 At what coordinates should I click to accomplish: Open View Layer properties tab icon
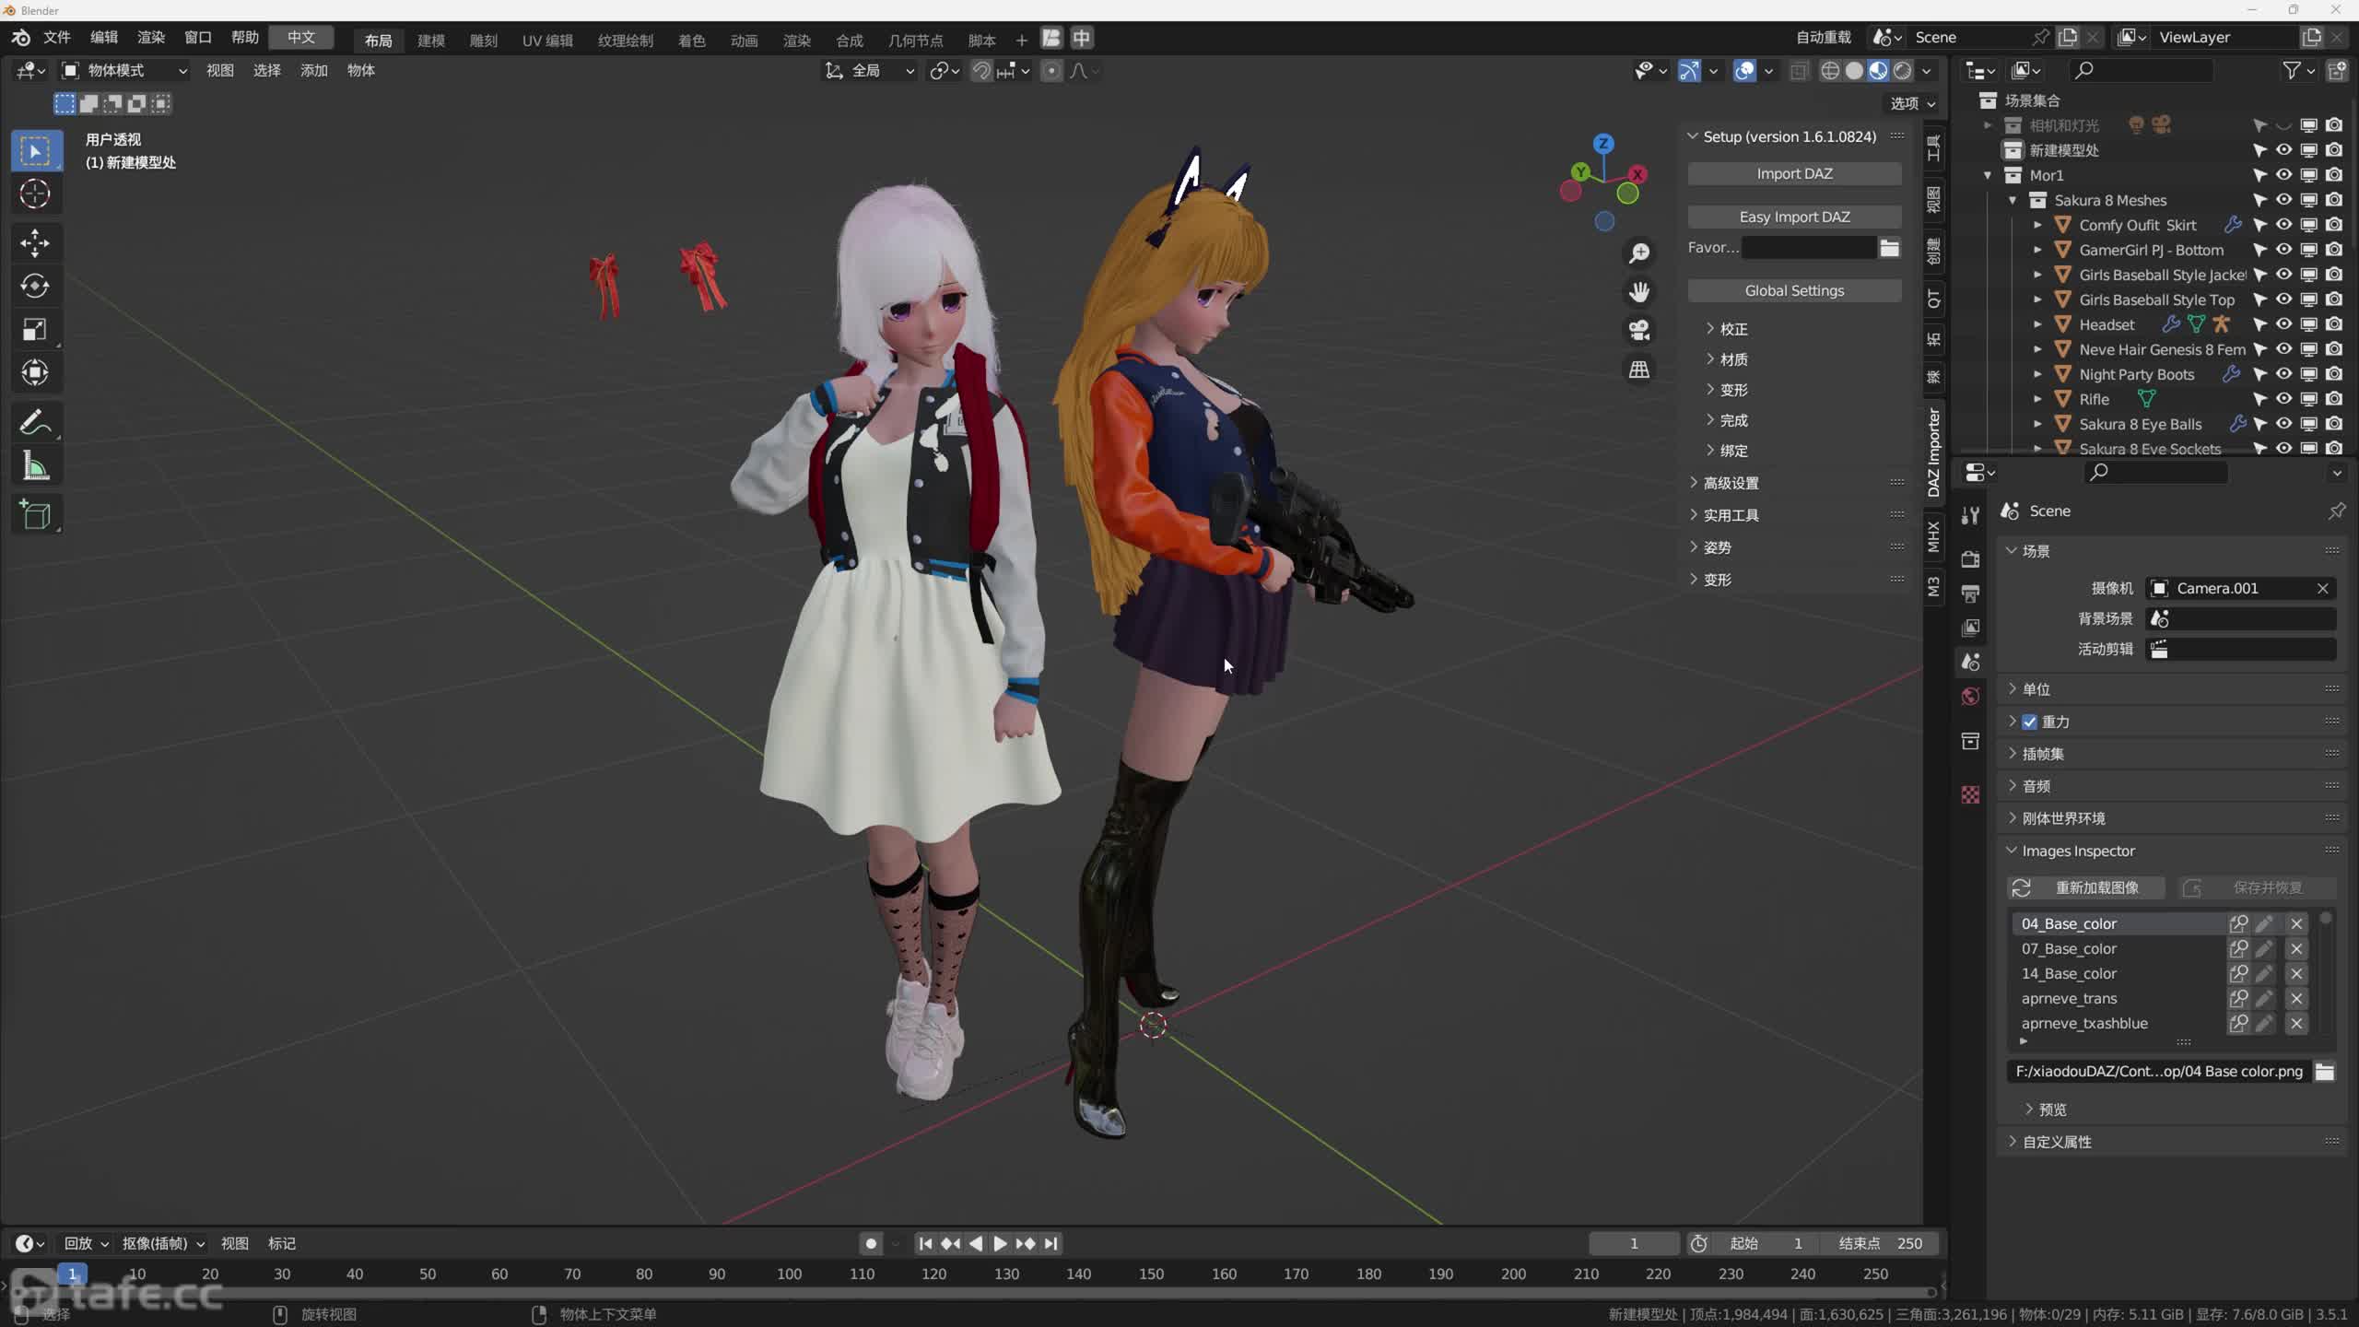click(1970, 627)
